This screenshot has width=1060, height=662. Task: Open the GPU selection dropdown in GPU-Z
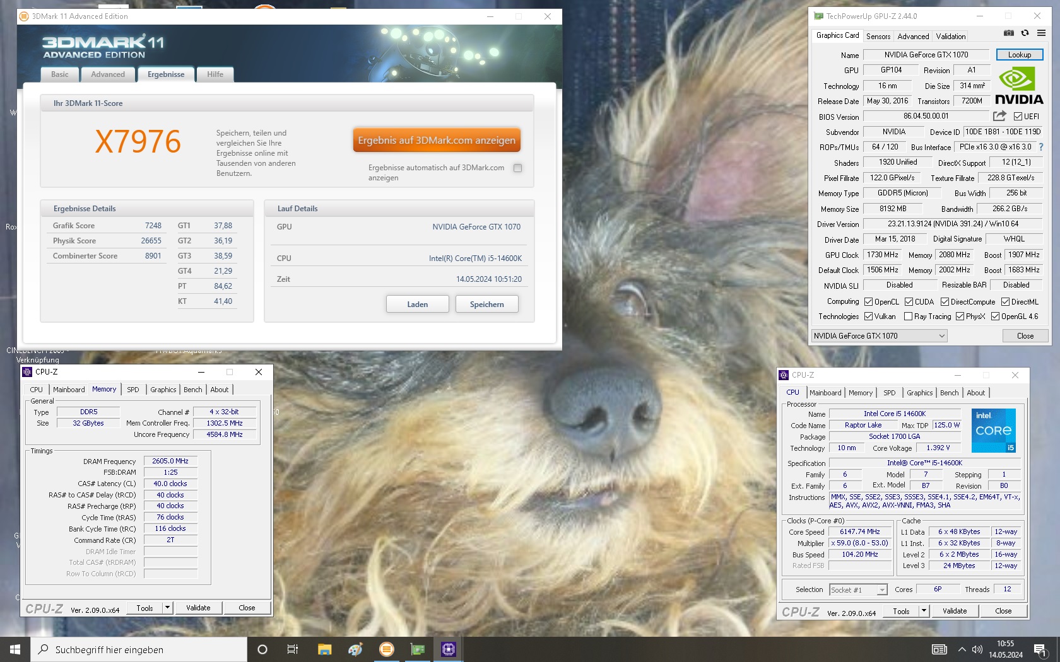click(880, 336)
